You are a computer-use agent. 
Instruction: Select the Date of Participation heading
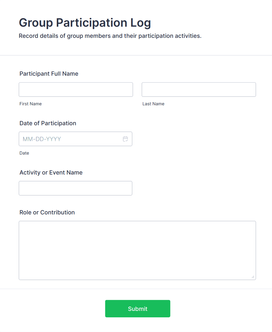pos(48,123)
